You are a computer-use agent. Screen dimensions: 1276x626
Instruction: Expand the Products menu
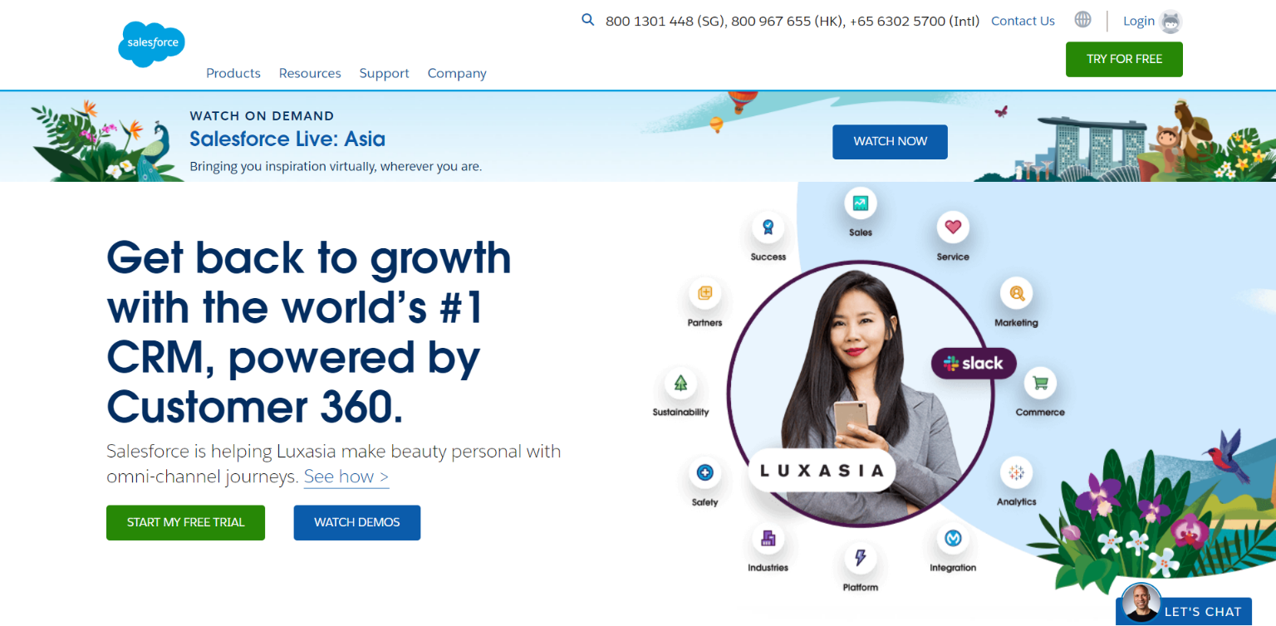(233, 73)
